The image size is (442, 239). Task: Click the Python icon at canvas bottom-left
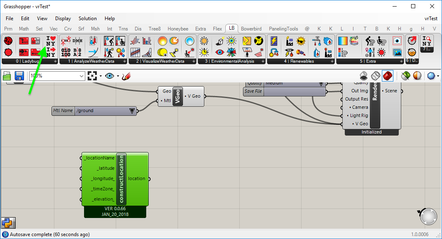click(x=8, y=223)
